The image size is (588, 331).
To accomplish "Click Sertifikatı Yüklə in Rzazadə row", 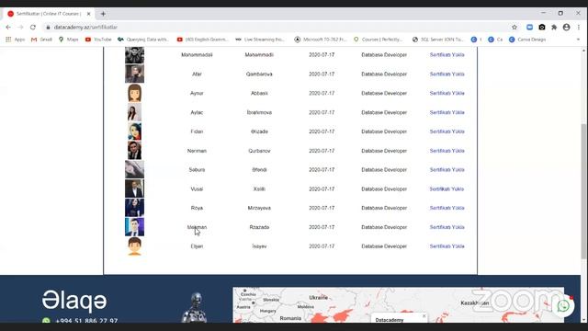I will click(447, 227).
